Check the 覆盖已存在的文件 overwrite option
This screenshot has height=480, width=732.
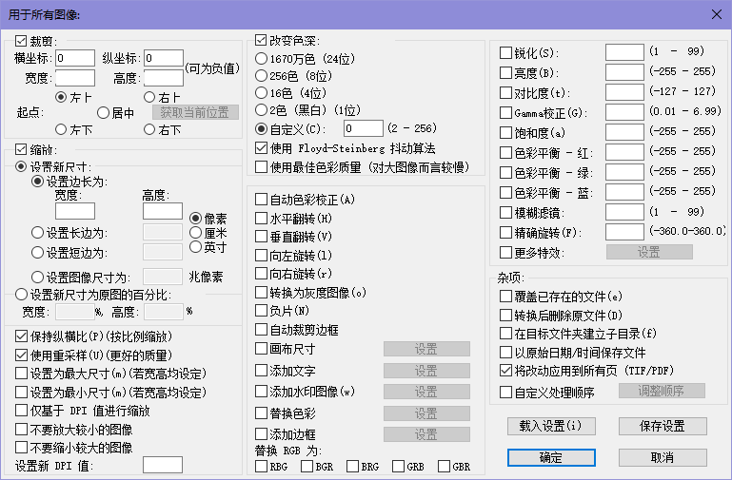click(506, 297)
